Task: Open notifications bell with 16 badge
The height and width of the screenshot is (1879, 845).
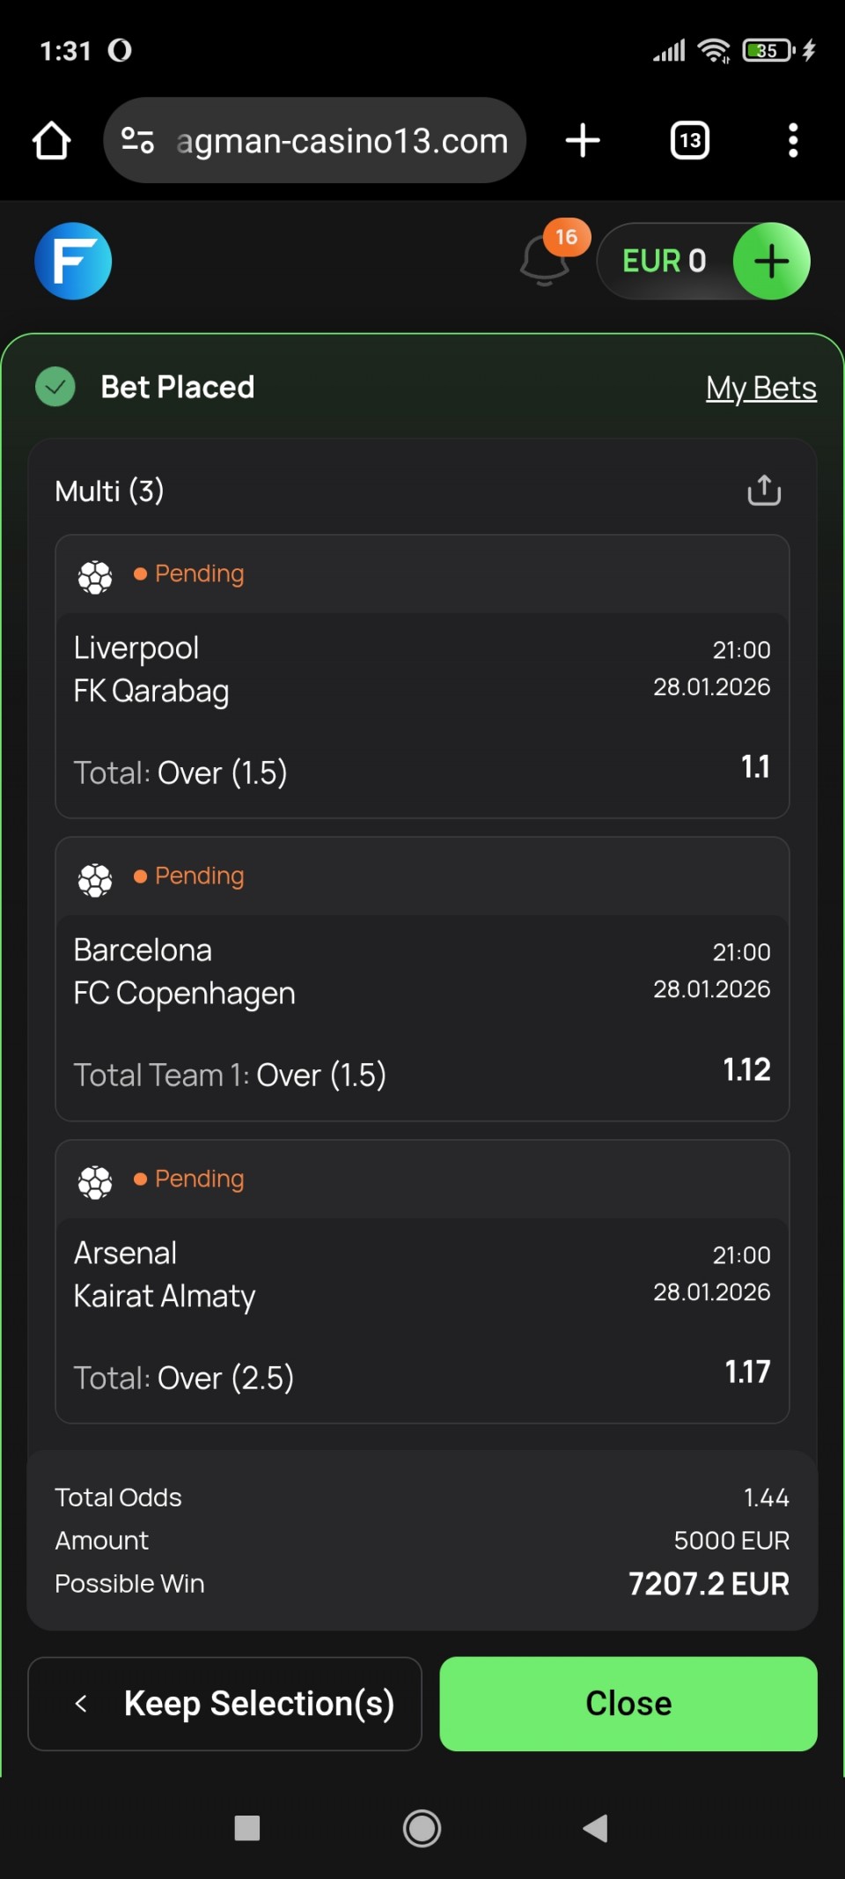Action: (546, 261)
